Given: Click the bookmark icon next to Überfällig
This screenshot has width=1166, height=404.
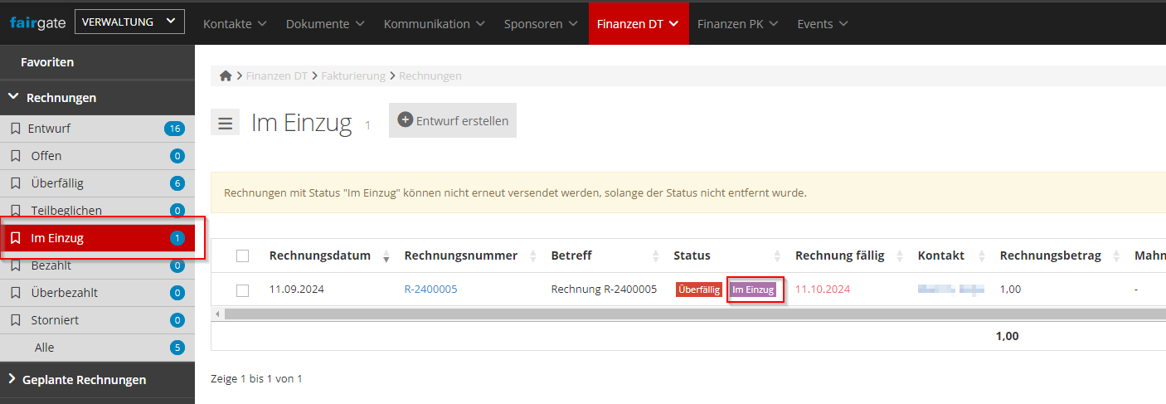Looking at the screenshot, I should 15,183.
